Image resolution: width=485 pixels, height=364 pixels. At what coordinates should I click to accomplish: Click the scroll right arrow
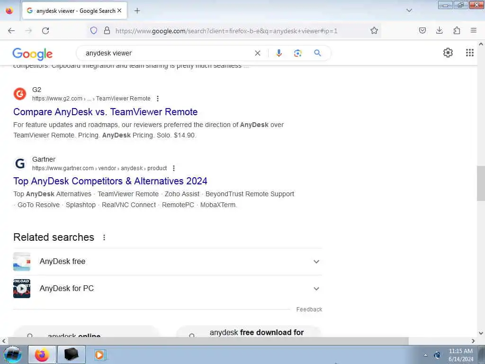[473, 341]
